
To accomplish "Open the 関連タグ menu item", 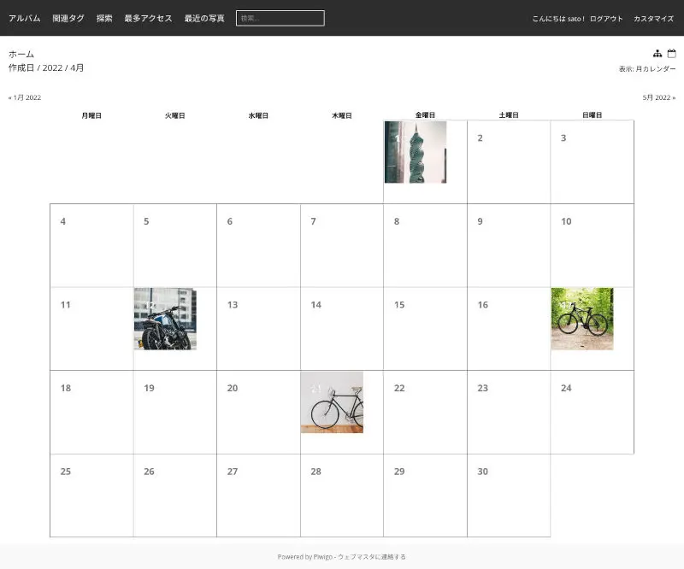I will pyautogui.click(x=68, y=18).
